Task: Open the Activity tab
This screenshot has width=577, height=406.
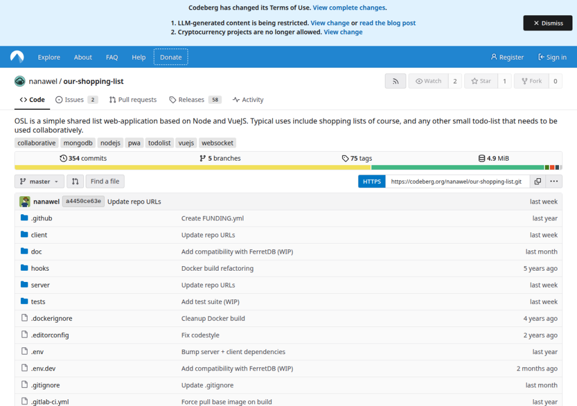Action: click(248, 99)
